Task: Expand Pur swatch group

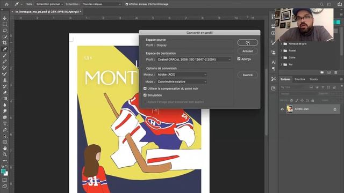Action: tap(281, 64)
